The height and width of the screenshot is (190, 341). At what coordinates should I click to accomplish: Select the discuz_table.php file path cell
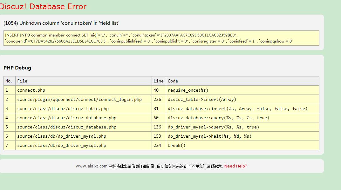click(63, 108)
